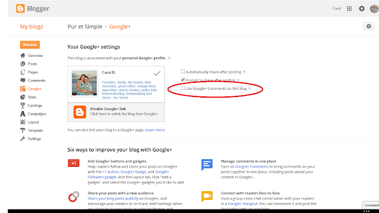Open the settings gear button
Viewport: 379px width, 213px height.
[368, 26]
